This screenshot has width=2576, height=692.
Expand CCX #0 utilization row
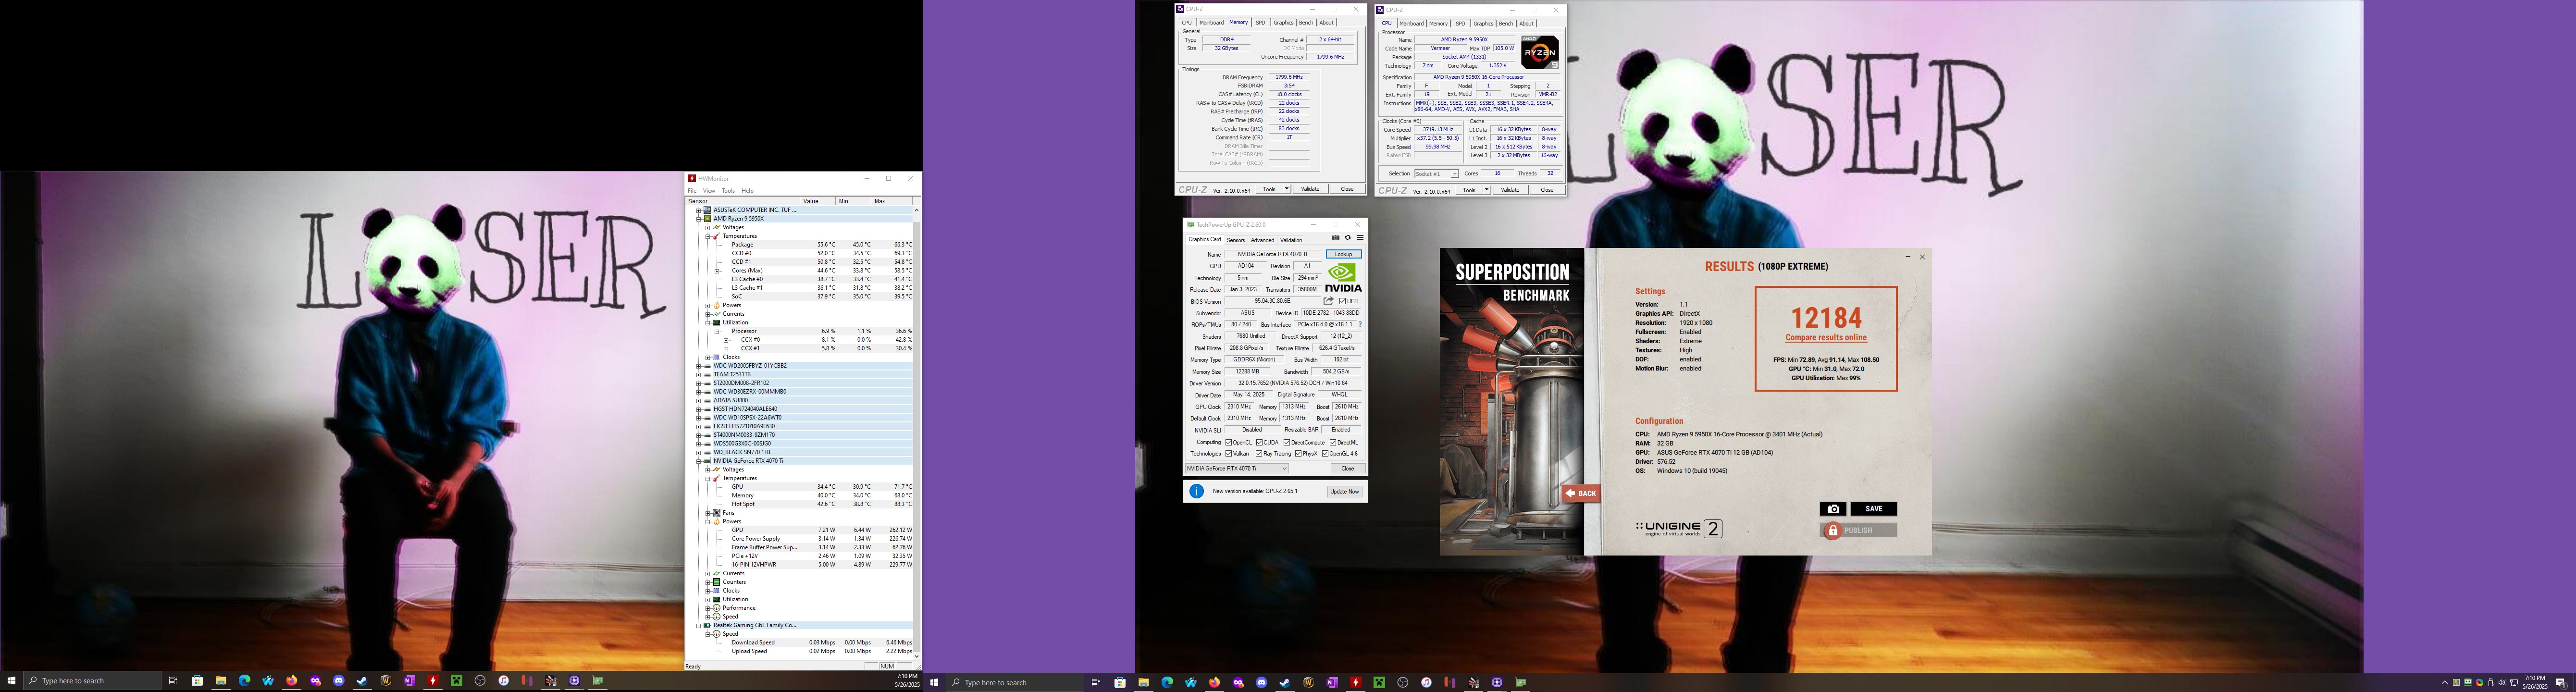(726, 340)
